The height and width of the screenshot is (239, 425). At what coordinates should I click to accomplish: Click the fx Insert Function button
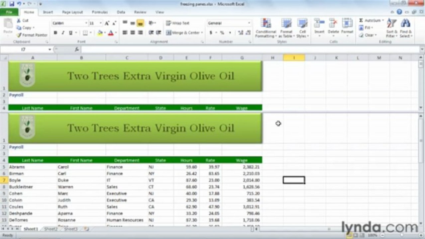[x=77, y=49]
